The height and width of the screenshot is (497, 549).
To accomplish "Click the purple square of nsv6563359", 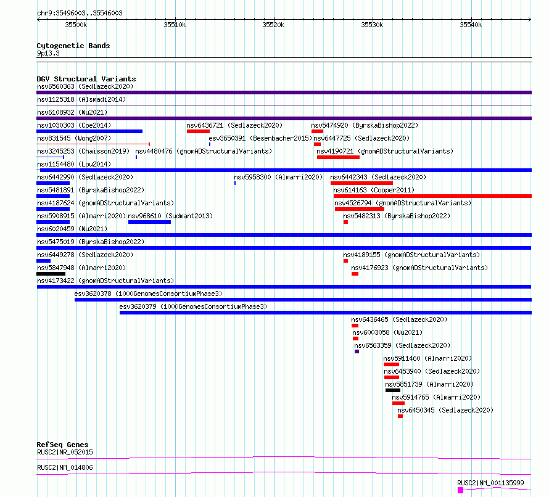I will (357, 351).
